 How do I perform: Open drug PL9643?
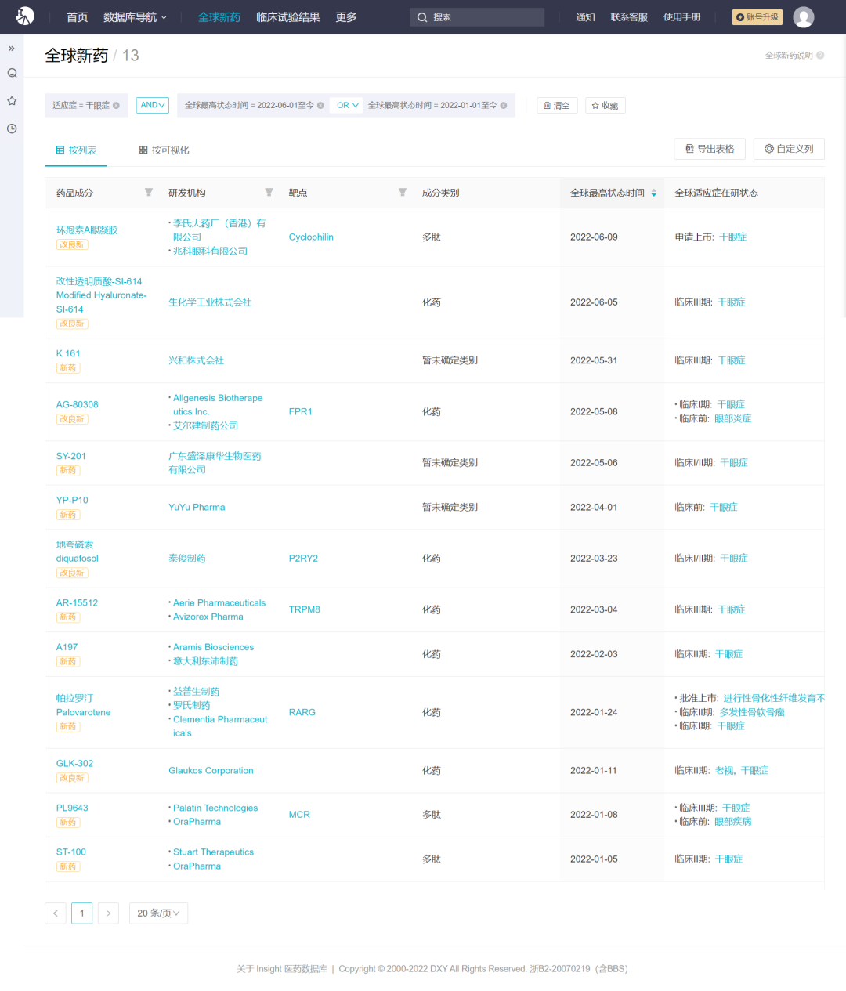point(72,808)
